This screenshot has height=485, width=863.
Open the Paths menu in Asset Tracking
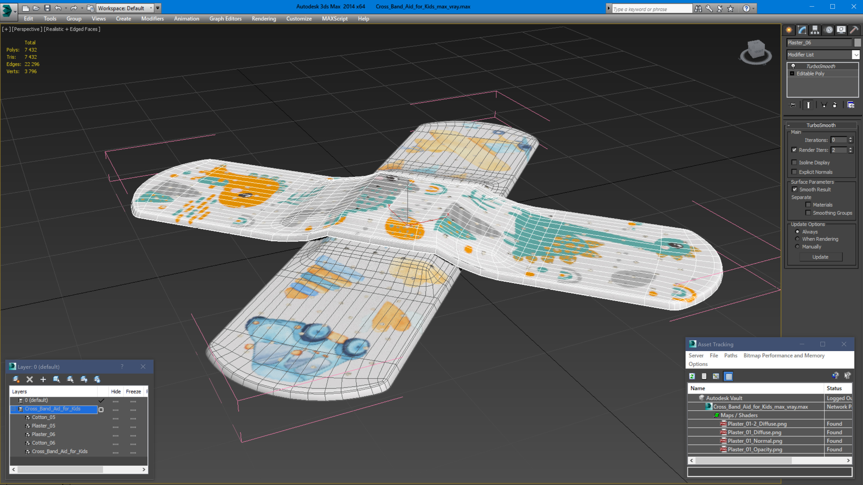pos(730,355)
